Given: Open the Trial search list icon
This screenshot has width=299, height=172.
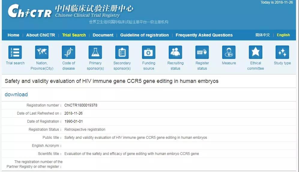Looking at the screenshot, I should (x=15, y=52).
